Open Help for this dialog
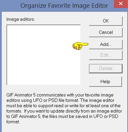 pos(105,81)
